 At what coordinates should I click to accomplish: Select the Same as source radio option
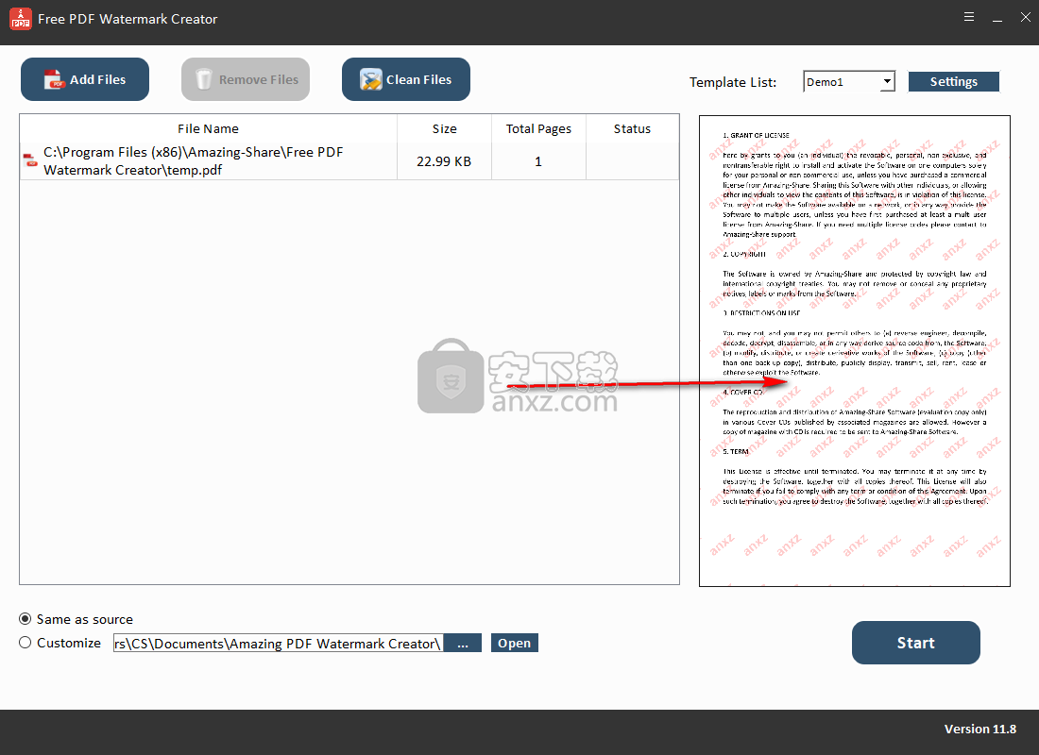click(26, 618)
